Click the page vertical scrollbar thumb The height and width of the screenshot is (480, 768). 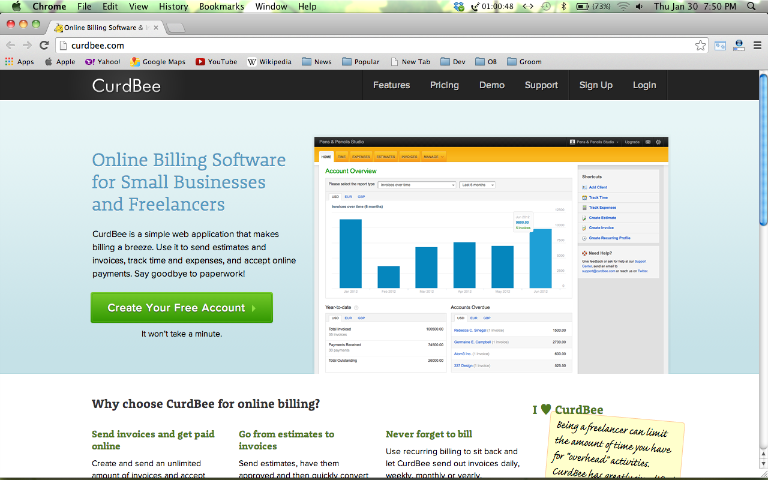763,150
